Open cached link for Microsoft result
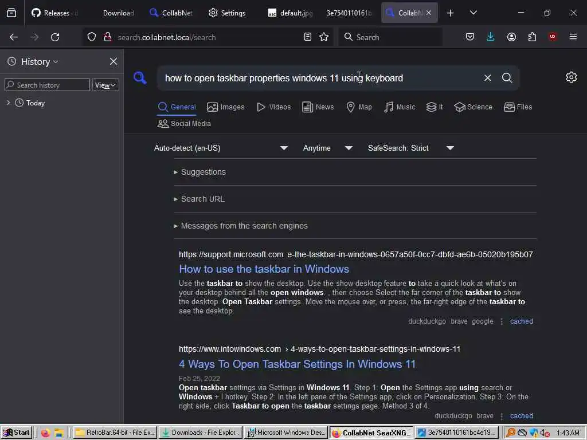The image size is (587, 440). (522, 321)
